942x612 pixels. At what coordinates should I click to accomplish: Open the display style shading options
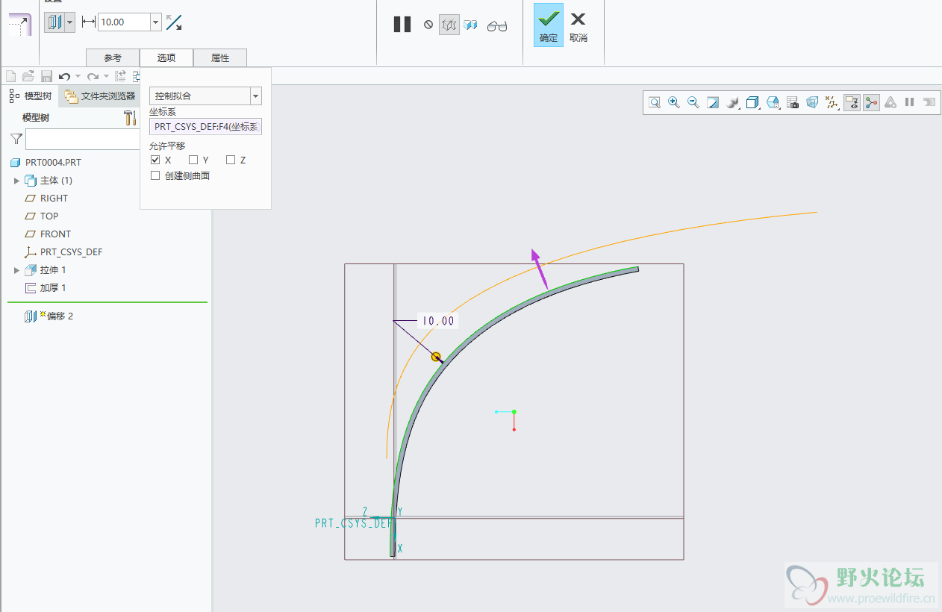(x=733, y=102)
